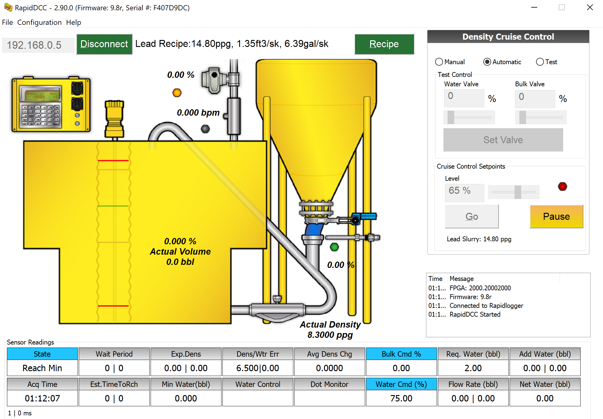Click the densitometer at the pipe bottom
603x419 pixels.
click(x=277, y=309)
